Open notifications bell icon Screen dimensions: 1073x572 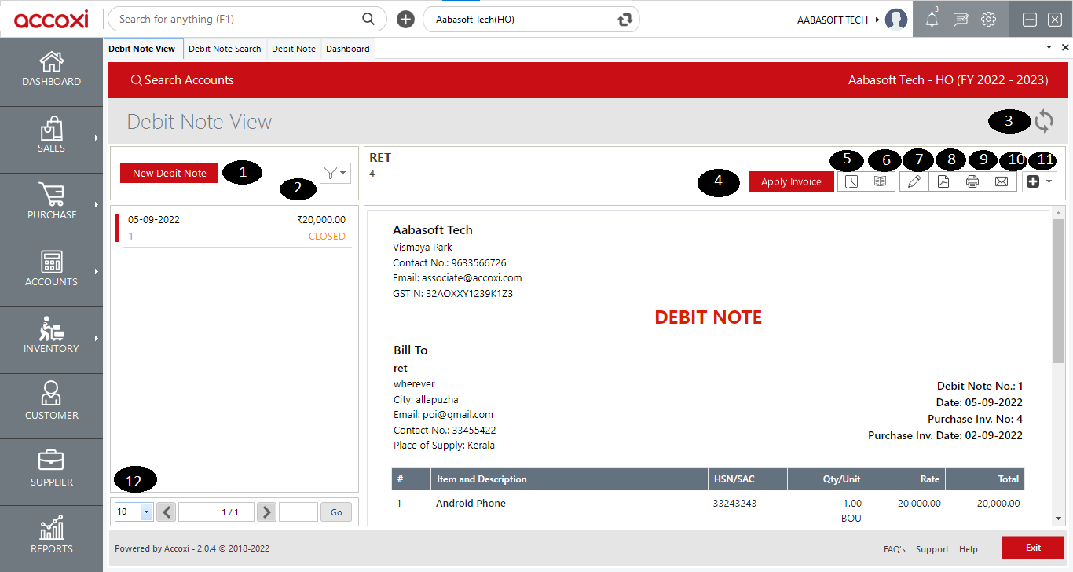point(932,20)
